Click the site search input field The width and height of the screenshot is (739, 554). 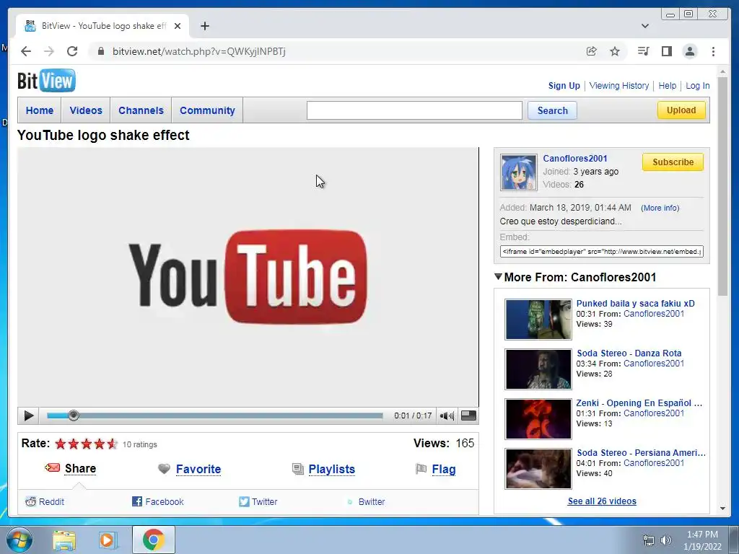coord(414,110)
